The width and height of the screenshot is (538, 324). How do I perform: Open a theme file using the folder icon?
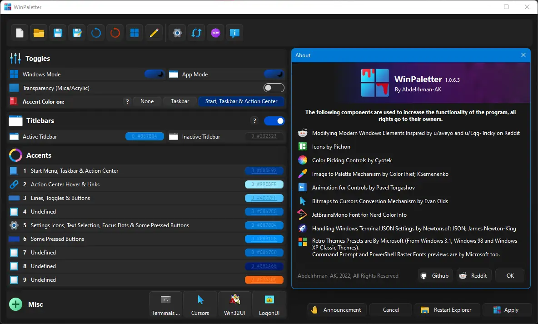point(39,33)
